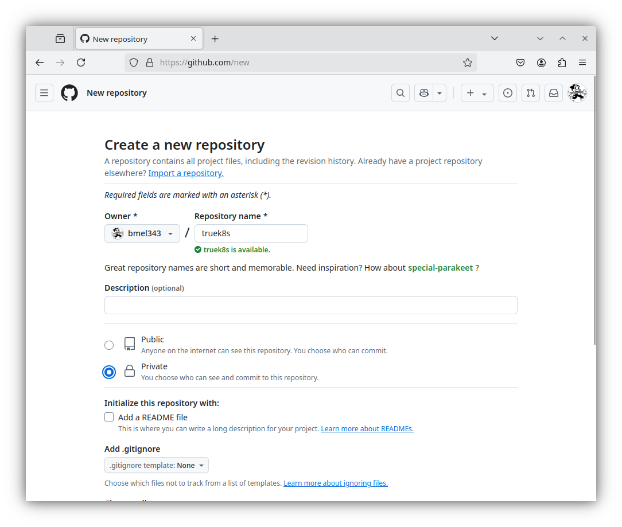The image size is (622, 527).
Task: Open the Pull requests icon
Action: [x=531, y=93]
